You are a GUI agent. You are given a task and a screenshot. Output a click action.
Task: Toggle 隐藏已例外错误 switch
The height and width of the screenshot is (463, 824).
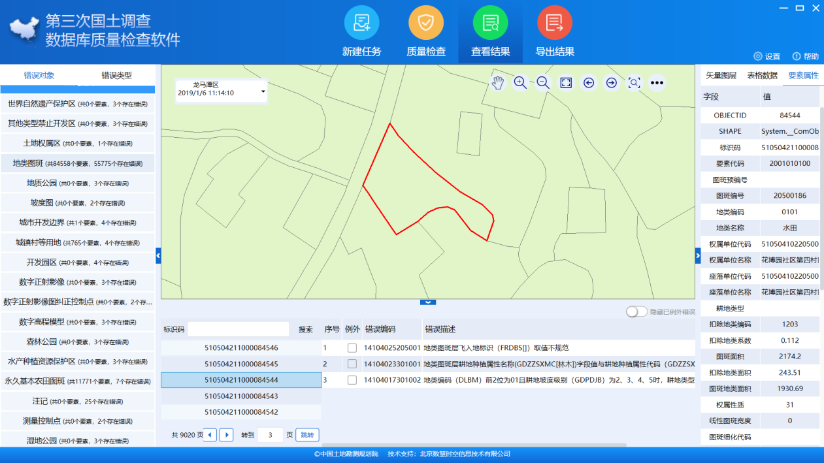[636, 312]
